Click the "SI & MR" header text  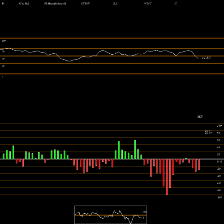pyautogui.click(x=24, y=4)
